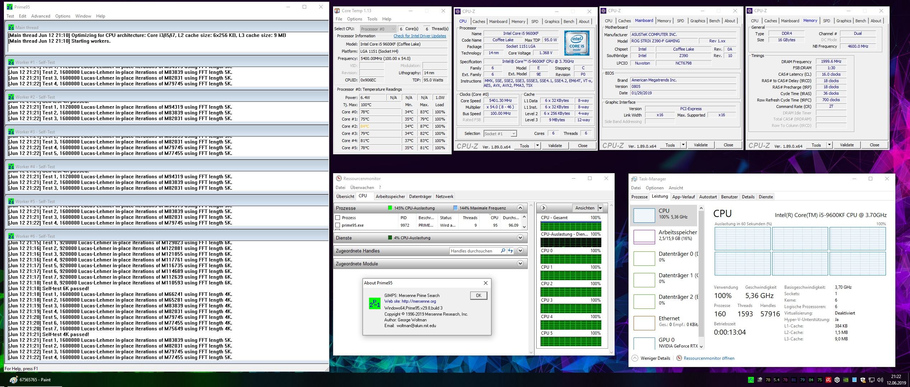Expand the Dienste section
The image size is (910, 387).
520,237
